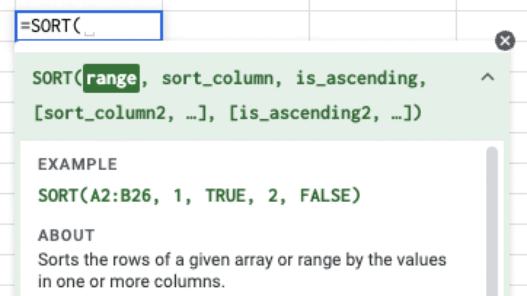Click the EXAMPLE section heading
527x296 pixels.
[x=78, y=164]
